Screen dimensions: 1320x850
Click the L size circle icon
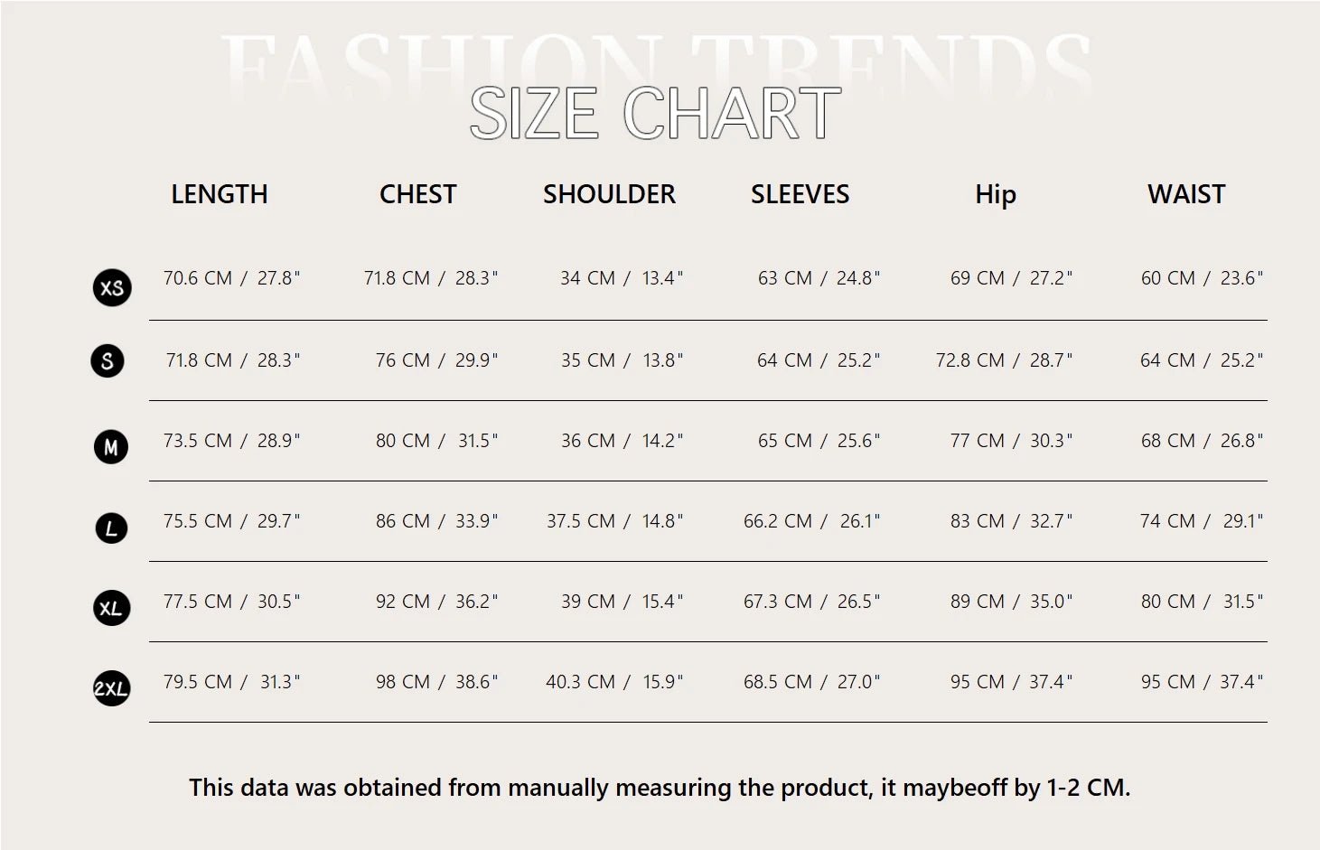pyautogui.click(x=111, y=528)
